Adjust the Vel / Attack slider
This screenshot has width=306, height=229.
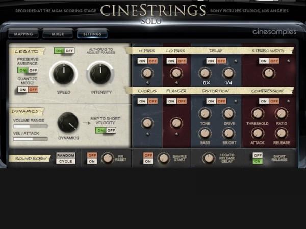pyautogui.click(x=30, y=139)
